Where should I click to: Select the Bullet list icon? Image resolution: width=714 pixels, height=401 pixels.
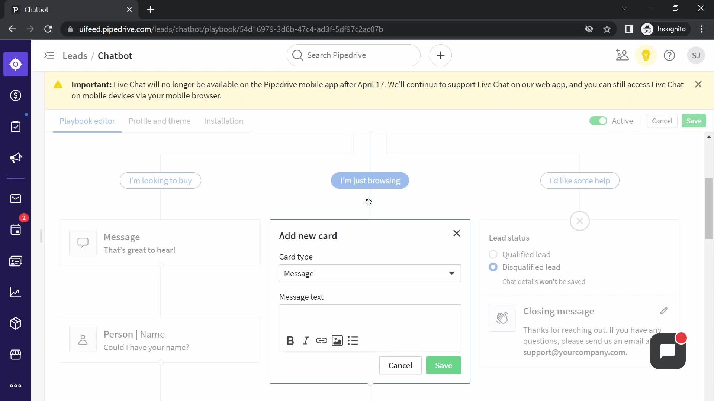352,340
